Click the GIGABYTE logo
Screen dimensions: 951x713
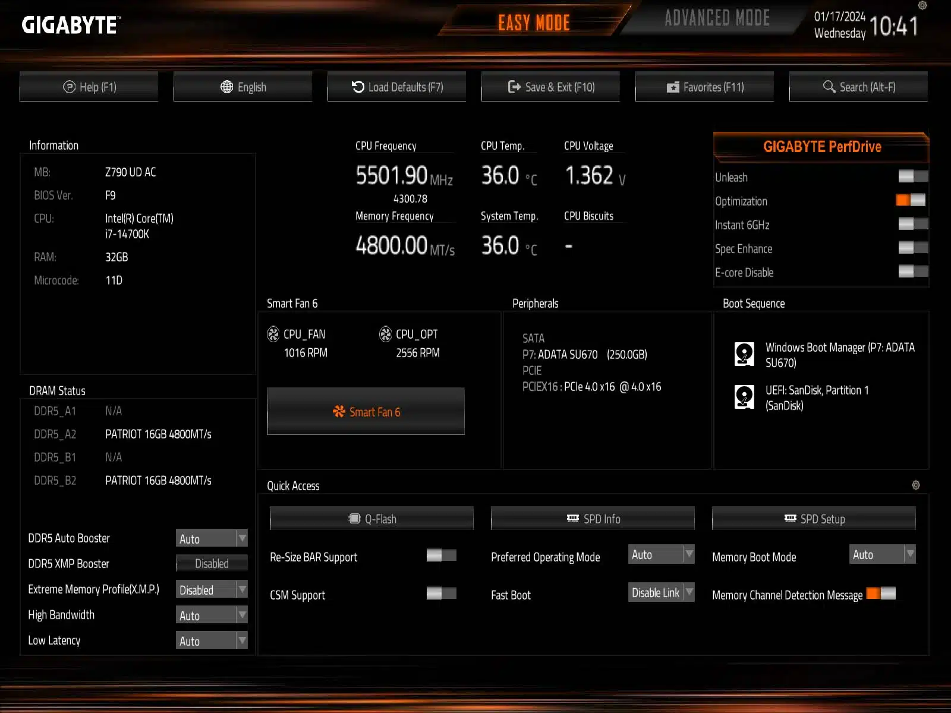(71, 25)
